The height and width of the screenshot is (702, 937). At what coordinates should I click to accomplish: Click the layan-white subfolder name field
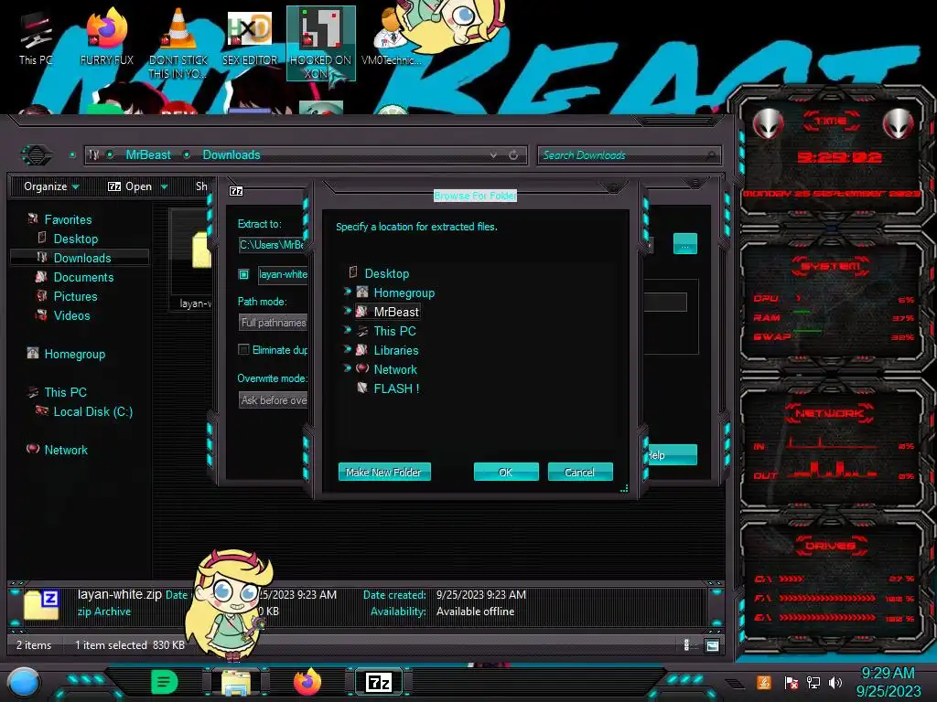283,274
